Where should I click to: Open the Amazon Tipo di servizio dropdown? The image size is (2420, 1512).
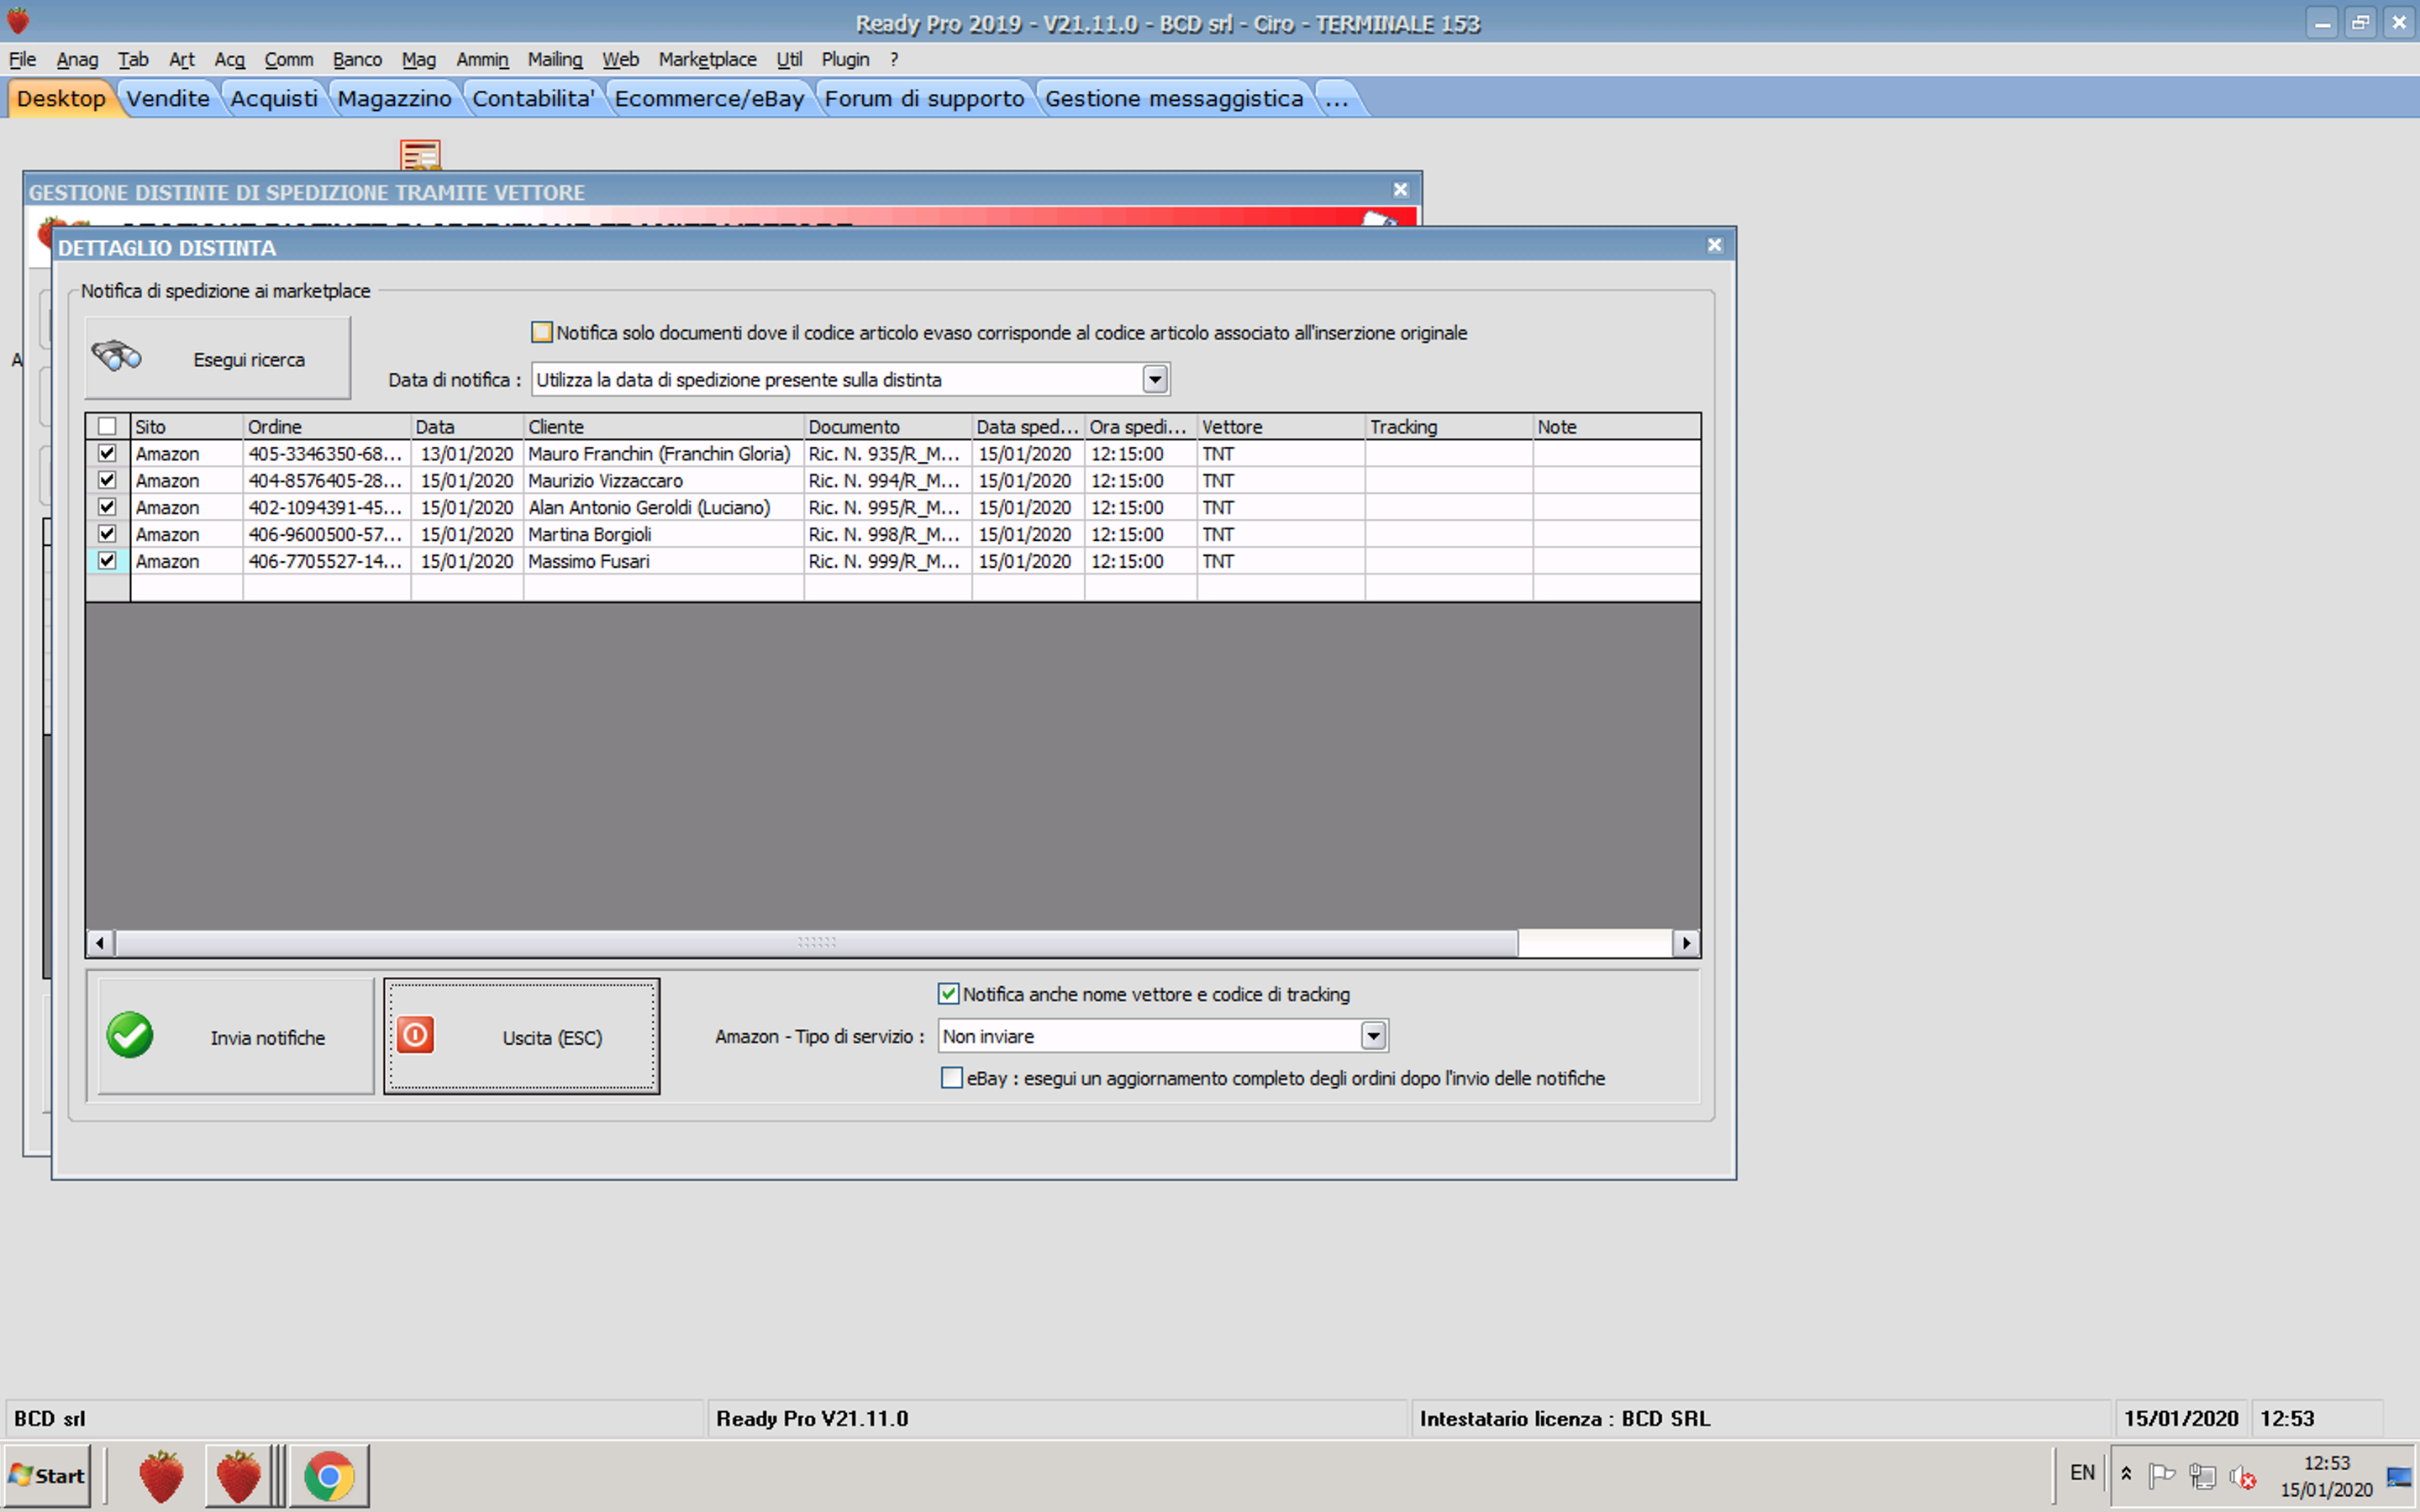pyautogui.click(x=1373, y=1036)
